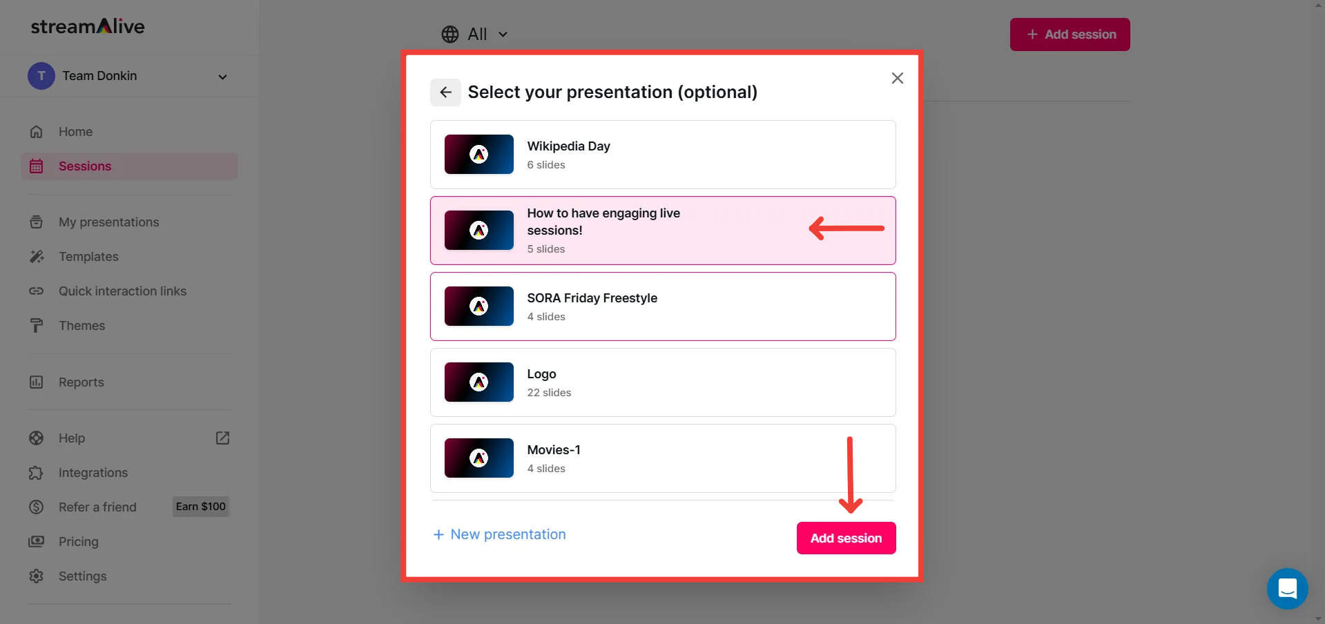Open the All language filter dropdown
The width and height of the screenshot is (1325, 624).
[475, 35]
